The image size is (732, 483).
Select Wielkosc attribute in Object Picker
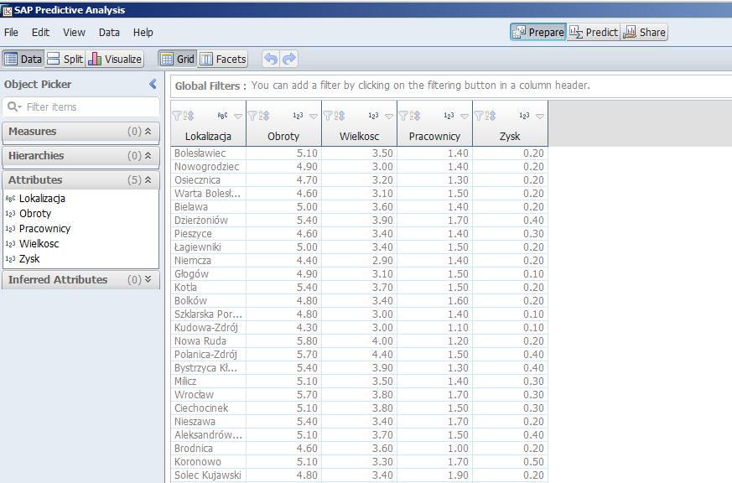(x=39, y=244)
